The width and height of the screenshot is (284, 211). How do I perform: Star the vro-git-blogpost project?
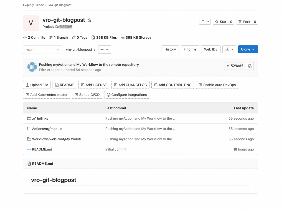click(x=220, y=22)
